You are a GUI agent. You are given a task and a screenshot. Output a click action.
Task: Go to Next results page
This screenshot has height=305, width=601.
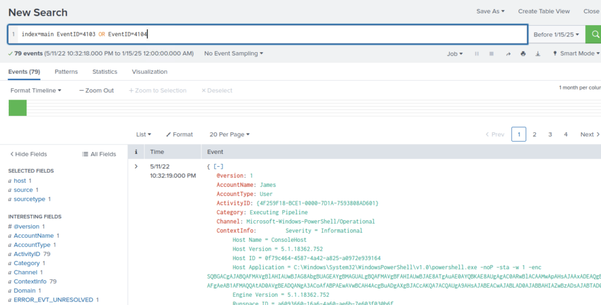[589, 135]
